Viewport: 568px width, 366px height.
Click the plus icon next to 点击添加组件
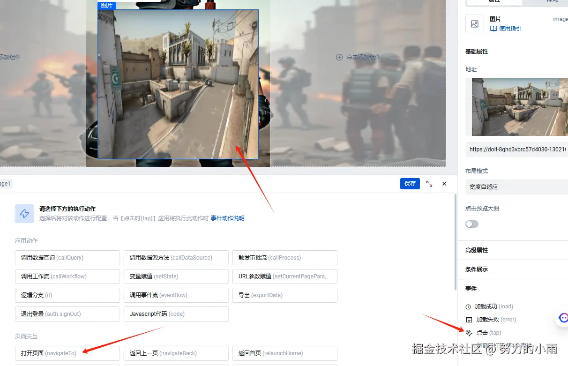pos(339,57)
